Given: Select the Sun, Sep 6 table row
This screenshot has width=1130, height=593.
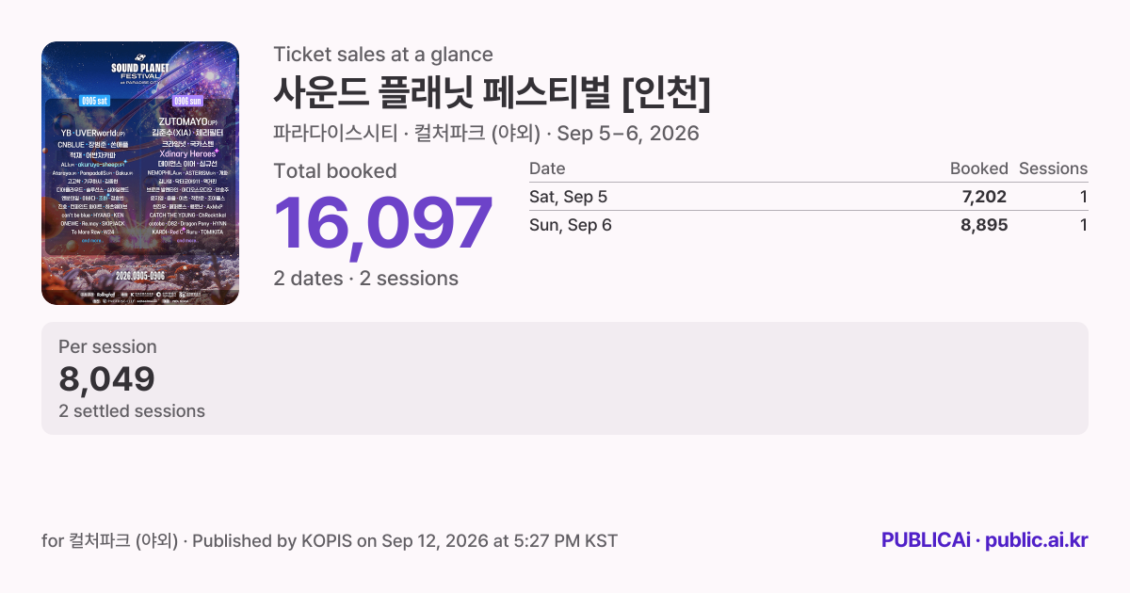Looking at the screenshot, I should [x=808, y=225].
